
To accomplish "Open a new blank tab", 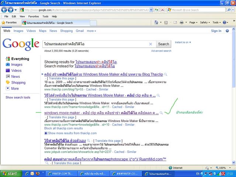I will 93,23.
